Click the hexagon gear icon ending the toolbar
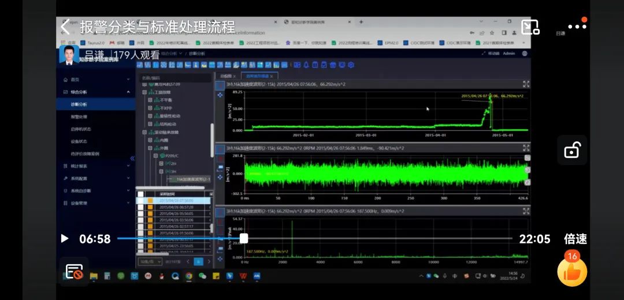 tap(351, 65)
